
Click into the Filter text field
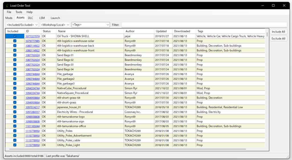click(204, 25)
